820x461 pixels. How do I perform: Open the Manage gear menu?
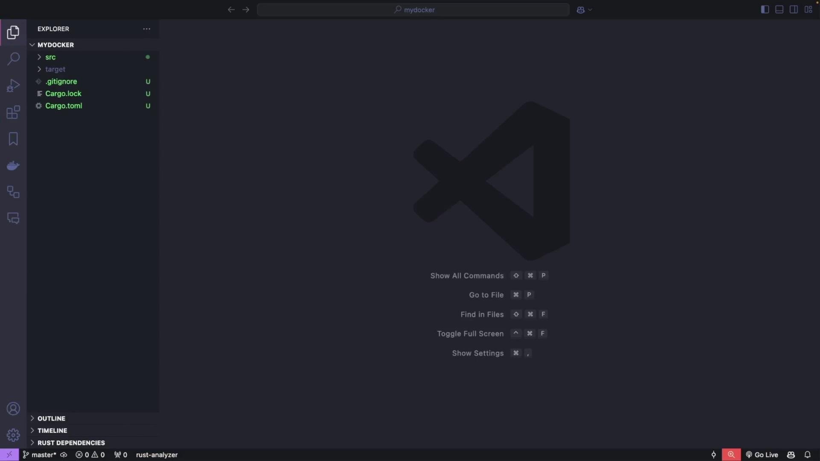(13, 435)
